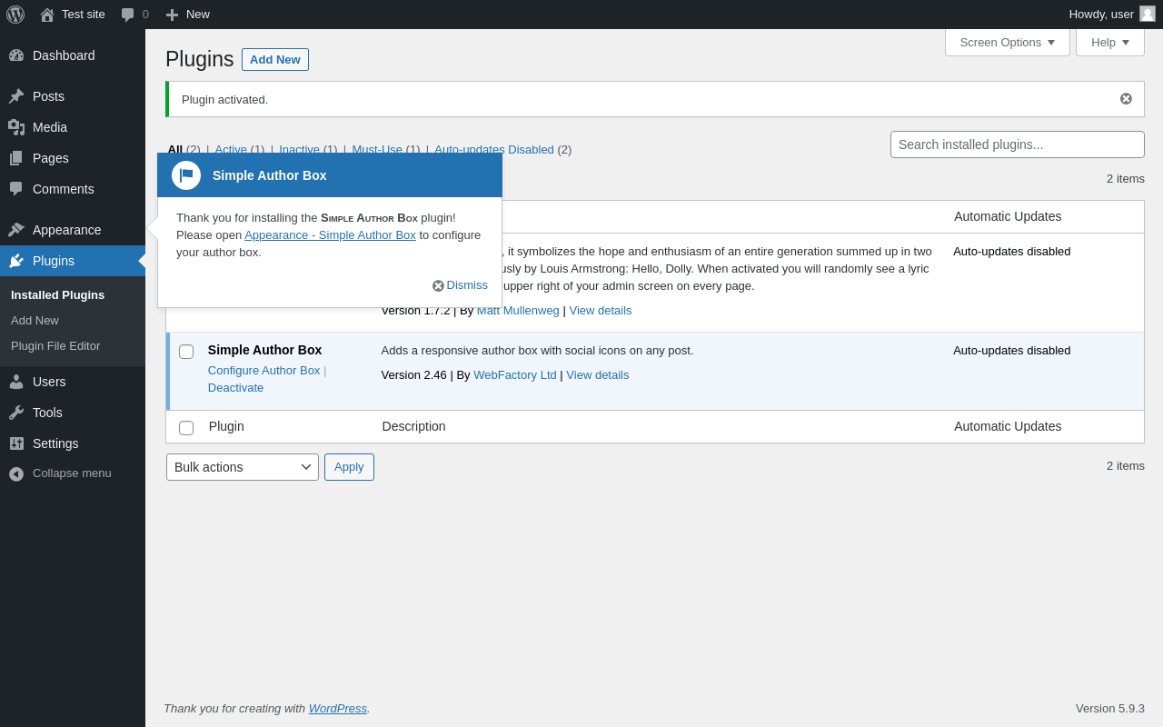The width and height of the screenshot is (1163, 727).
Task: Select Plugin File Editor in submenu
Action: point(55,346)
